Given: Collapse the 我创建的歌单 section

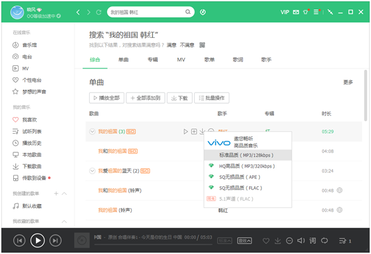Looking at the screenshot, I should click(x=64, y=193).
